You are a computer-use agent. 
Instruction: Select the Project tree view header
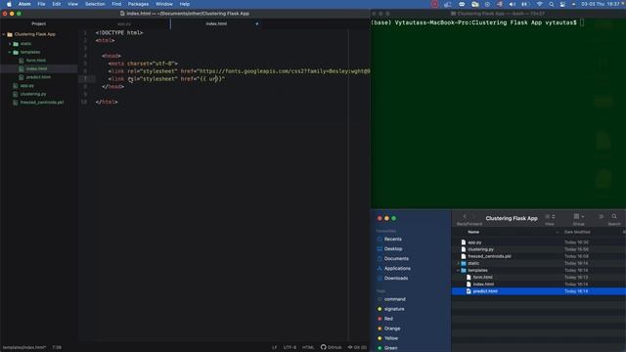pyautogui.click(x=39, y=23)
